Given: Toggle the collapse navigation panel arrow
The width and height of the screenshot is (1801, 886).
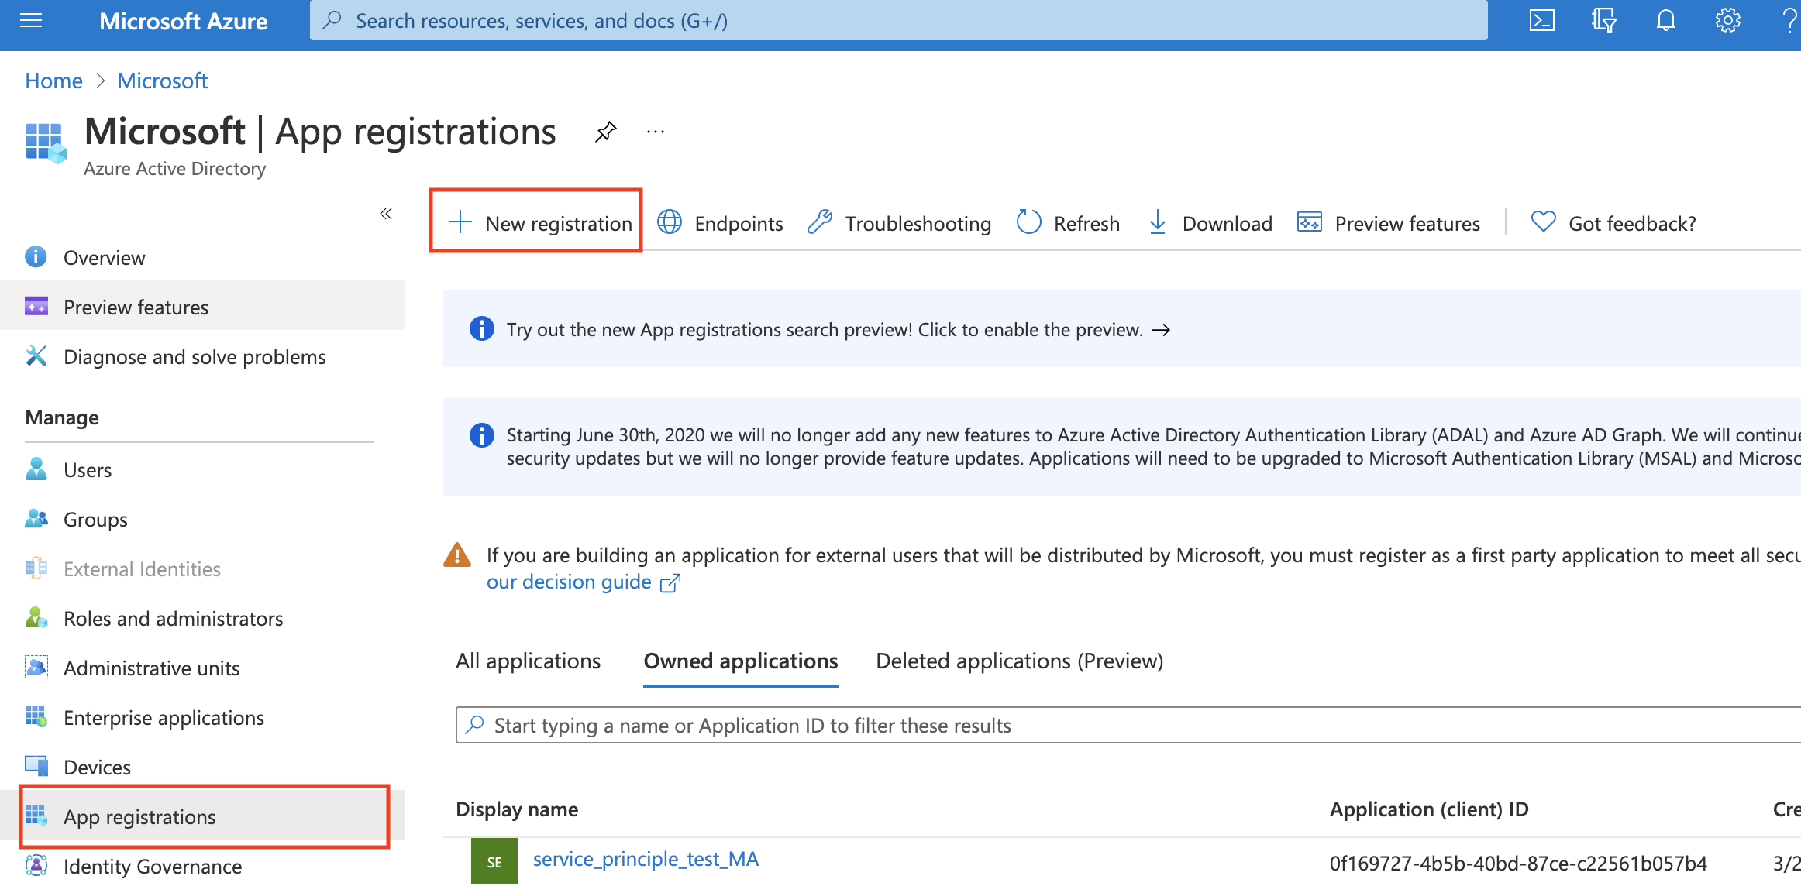Looking at the screenshot, I should click(387, 212).
